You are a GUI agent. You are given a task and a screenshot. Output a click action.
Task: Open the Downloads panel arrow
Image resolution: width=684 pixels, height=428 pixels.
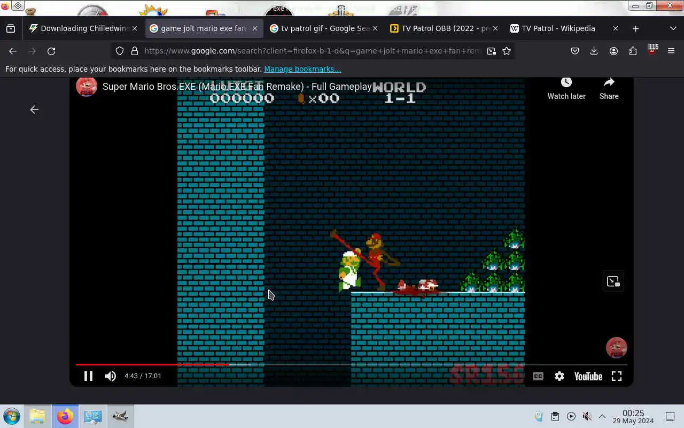(x=594, y=51)
